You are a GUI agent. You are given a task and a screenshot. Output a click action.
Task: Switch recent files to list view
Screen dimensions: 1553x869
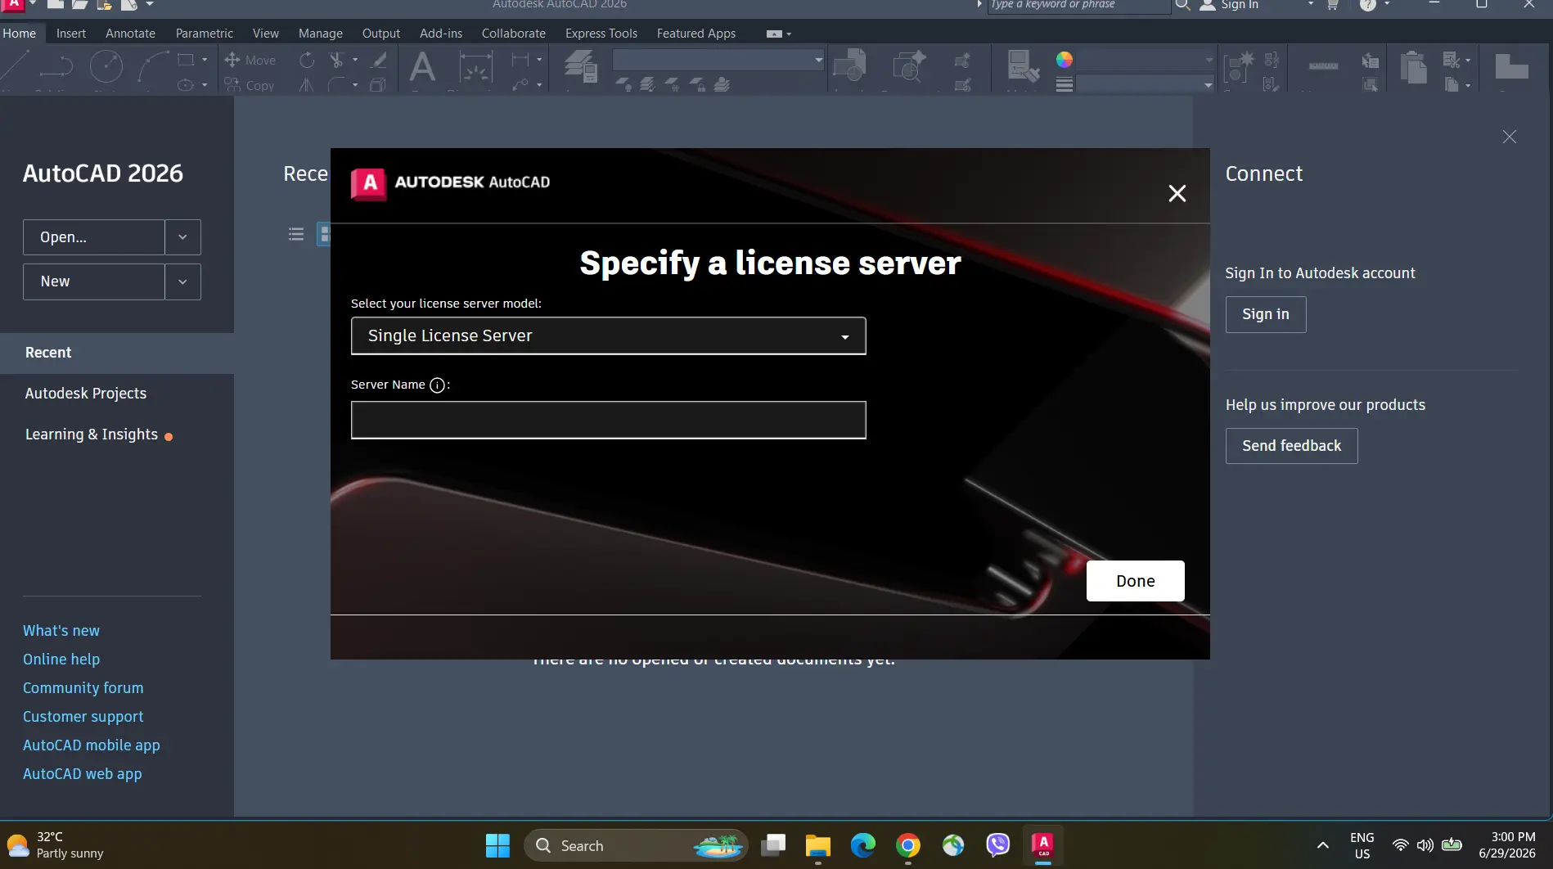296,235
